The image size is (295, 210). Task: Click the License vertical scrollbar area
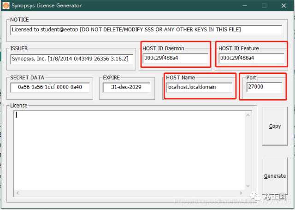(248, 148)
